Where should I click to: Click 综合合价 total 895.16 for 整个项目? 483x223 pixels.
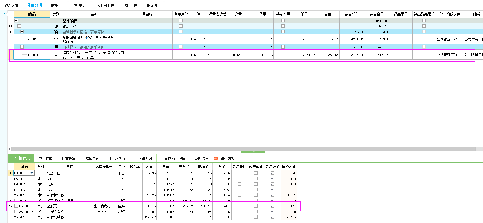tap(377, 21)
